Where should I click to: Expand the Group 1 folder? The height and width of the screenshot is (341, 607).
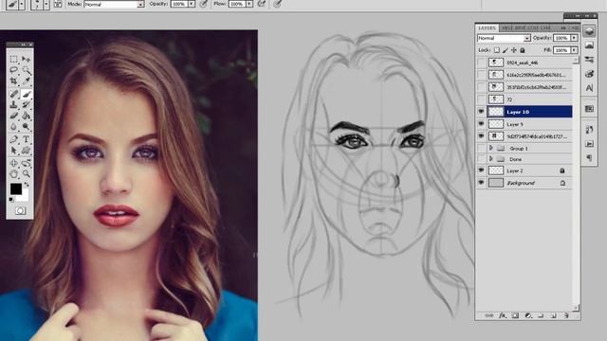(491, 148)
